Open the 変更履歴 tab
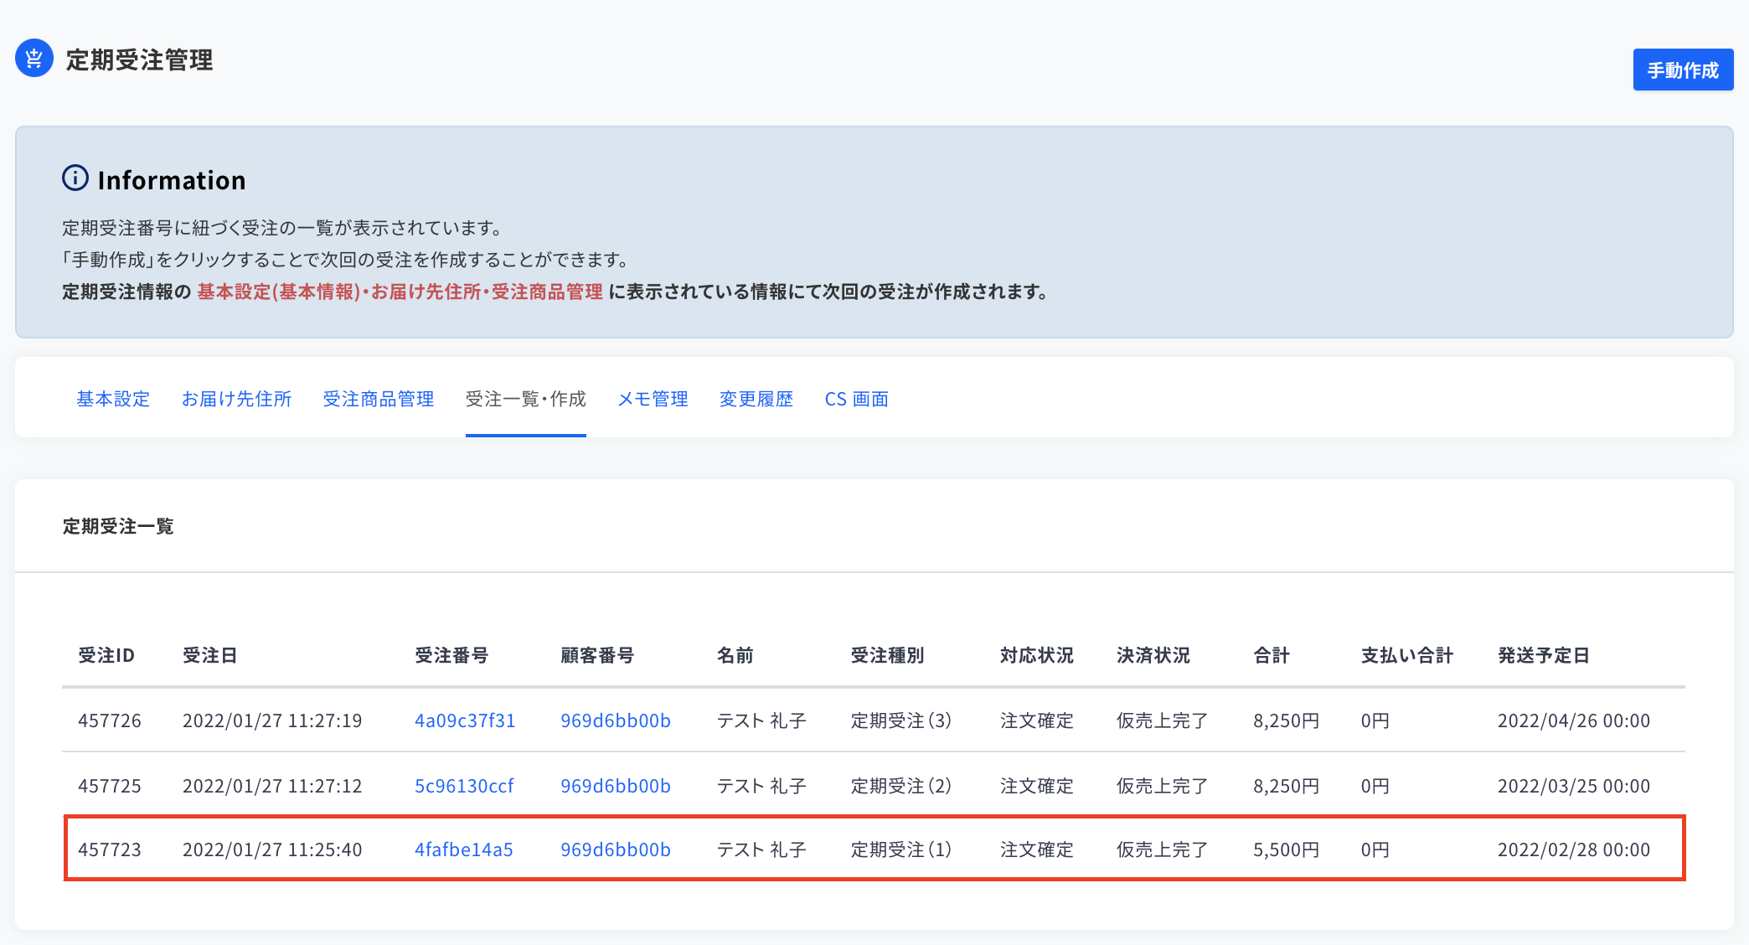 [x=756, y=399]
